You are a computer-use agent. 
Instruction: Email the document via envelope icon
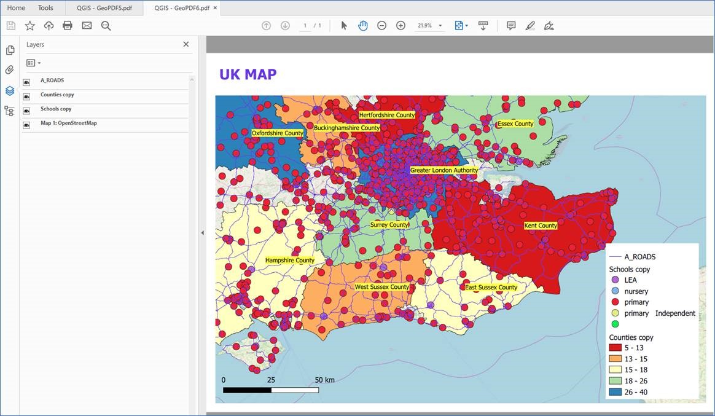87,25
